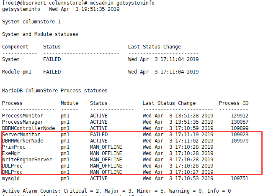Click the 'DDLProc' process name
Viewport: 276px width, 196px height.
click(12, 166)
